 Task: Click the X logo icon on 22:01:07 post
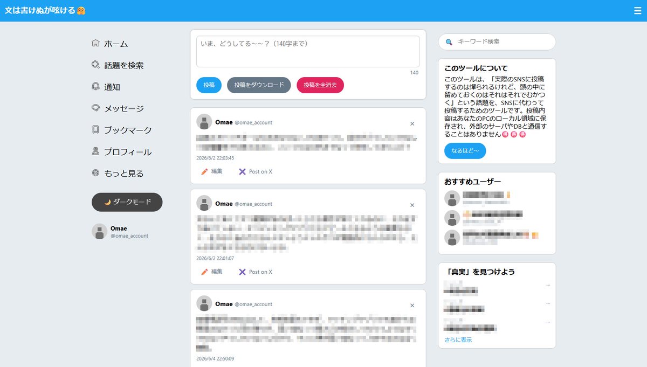coord(243,272)
